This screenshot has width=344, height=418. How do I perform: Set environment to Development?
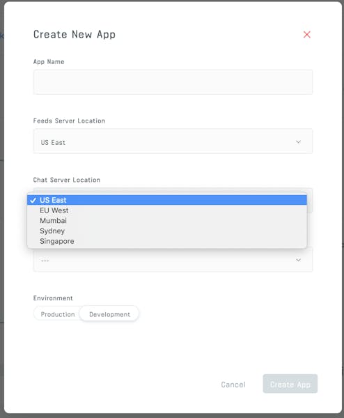point(109,314)
